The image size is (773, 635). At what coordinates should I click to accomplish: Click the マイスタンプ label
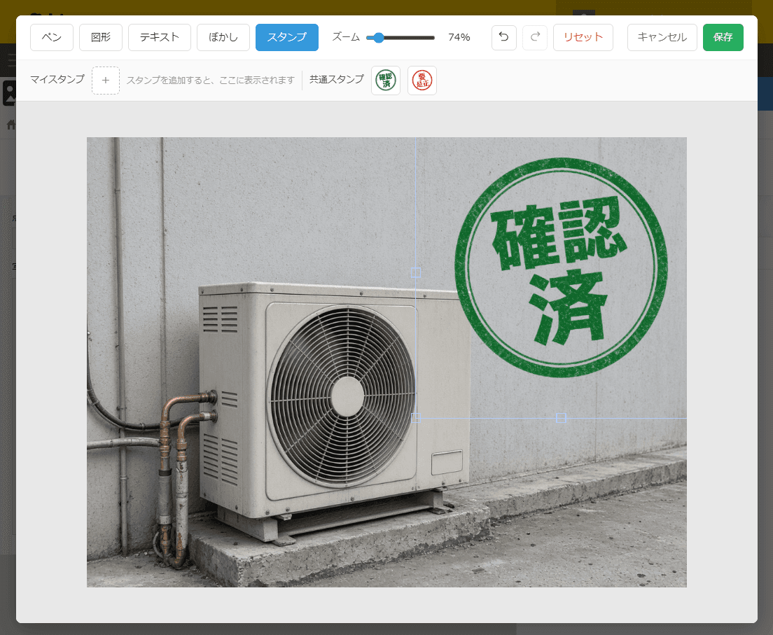pos(57,79)
